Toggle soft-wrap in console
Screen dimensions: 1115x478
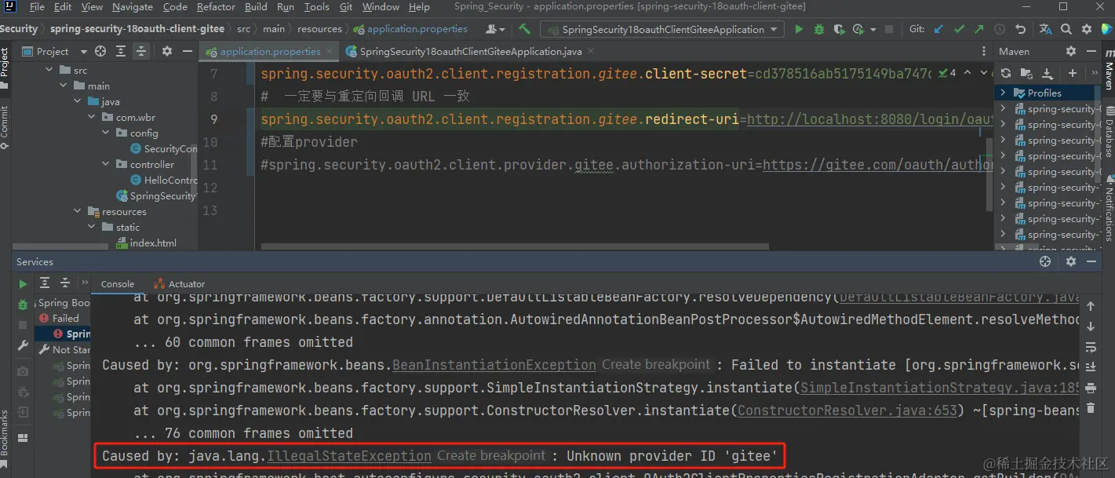coord(1090,347)
